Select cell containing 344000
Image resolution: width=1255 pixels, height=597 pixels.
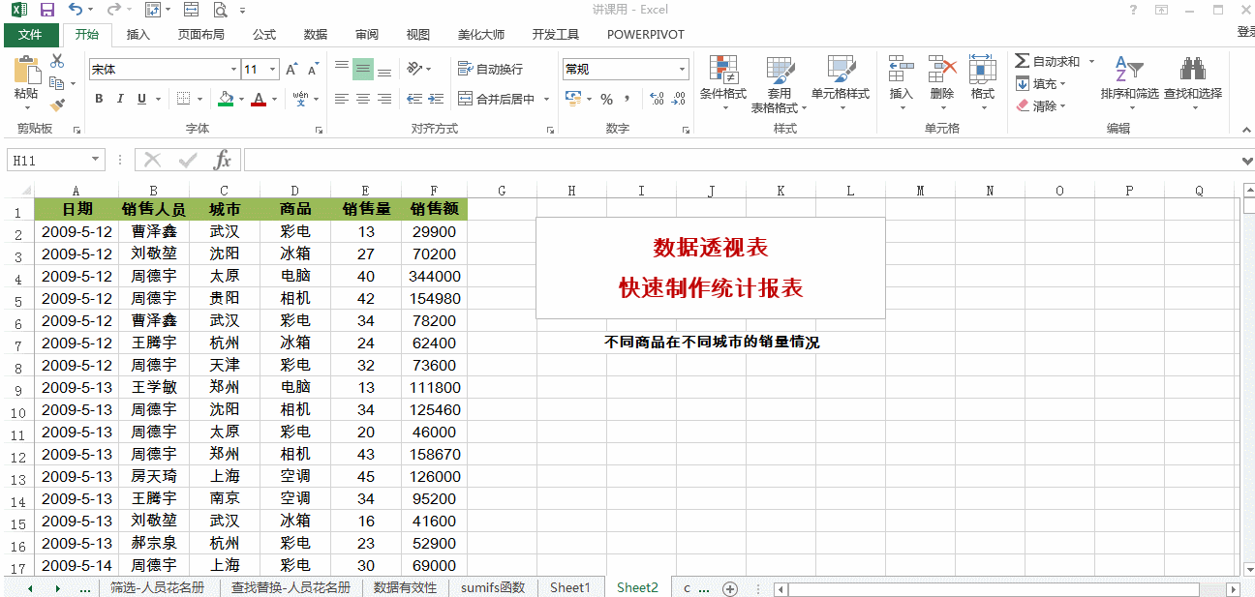tap(434, 277)
